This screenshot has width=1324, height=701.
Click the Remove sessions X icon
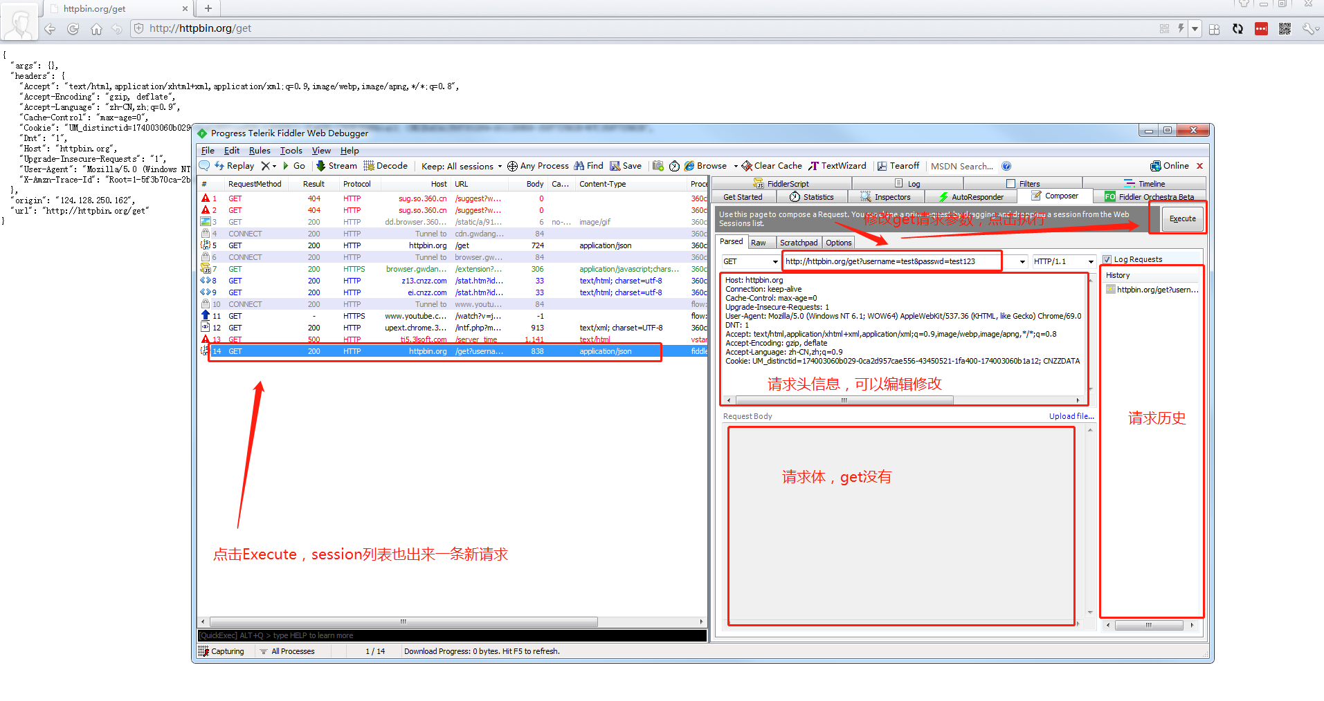(265, 166)
